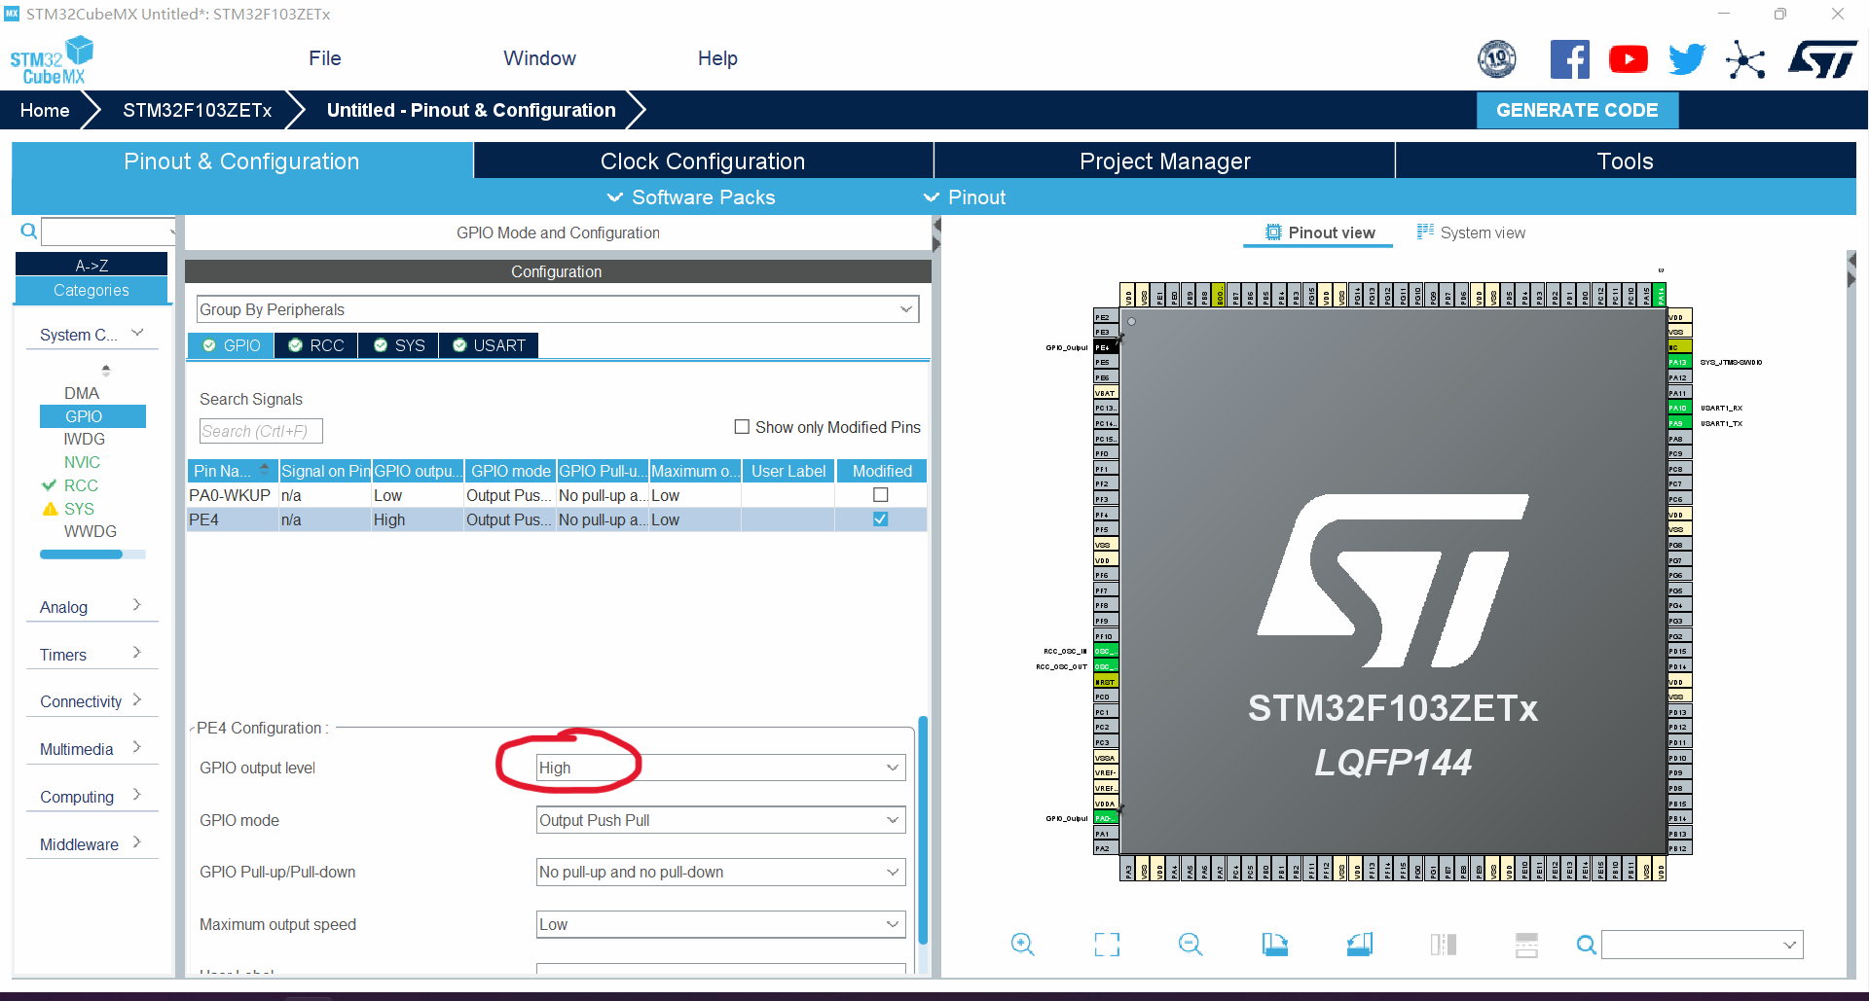The width and height of the screenshot is (1869, 1001).
Task: Switch to Clock Configuration tab
Action: click(703, 161)
